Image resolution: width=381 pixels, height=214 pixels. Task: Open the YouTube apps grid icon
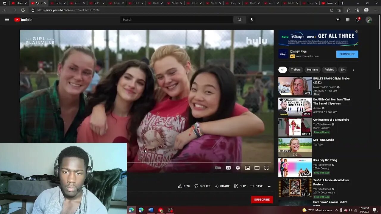(x=348, y=20)
